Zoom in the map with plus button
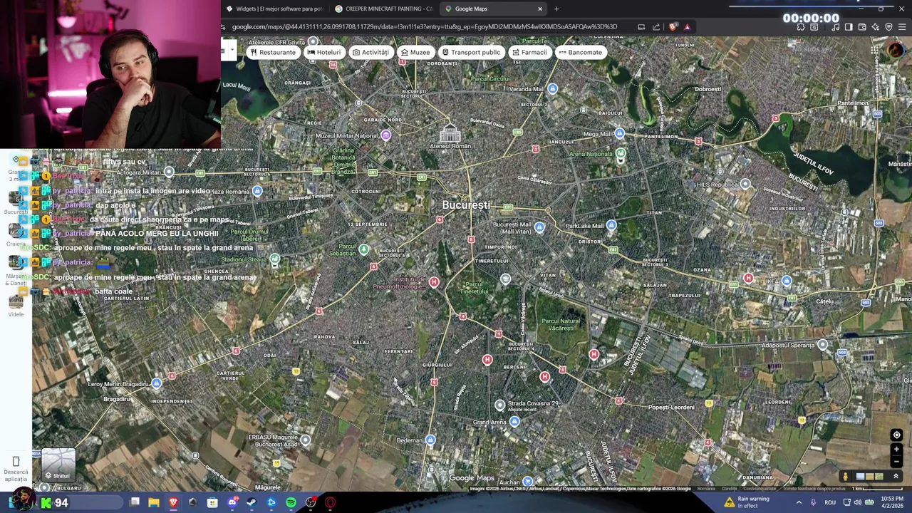 (x=896, y=450)
